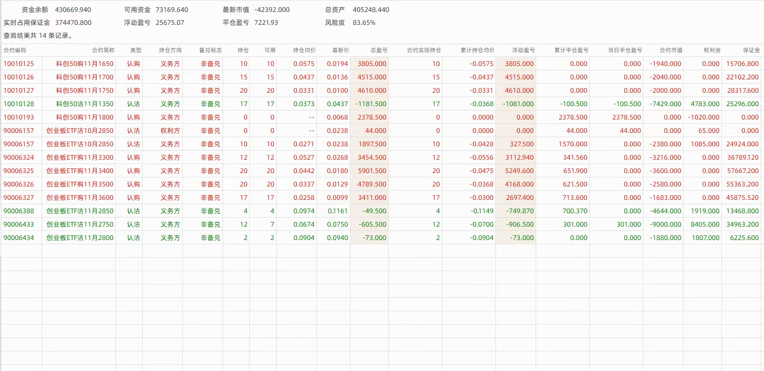Click the 科创50沽11月1350 contract name
The height and width of the screenshot is (371, 764).
pos(85,104)
